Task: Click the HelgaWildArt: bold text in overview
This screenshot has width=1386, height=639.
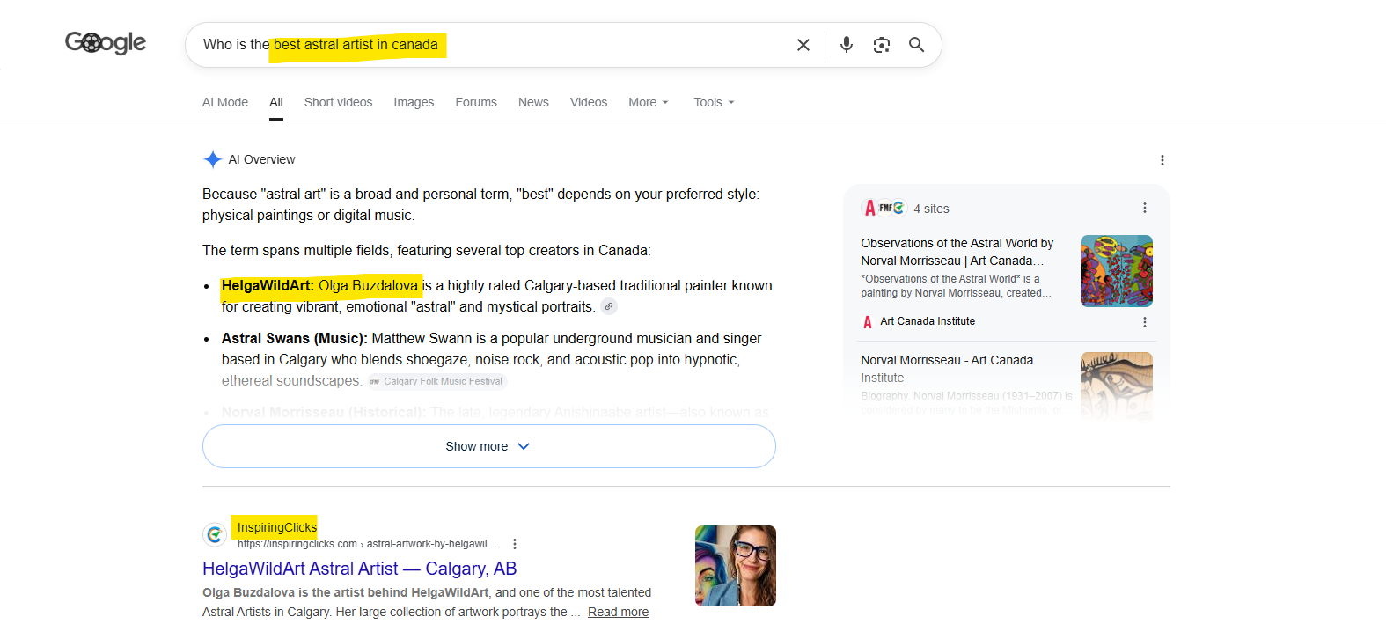Action: 268,285
